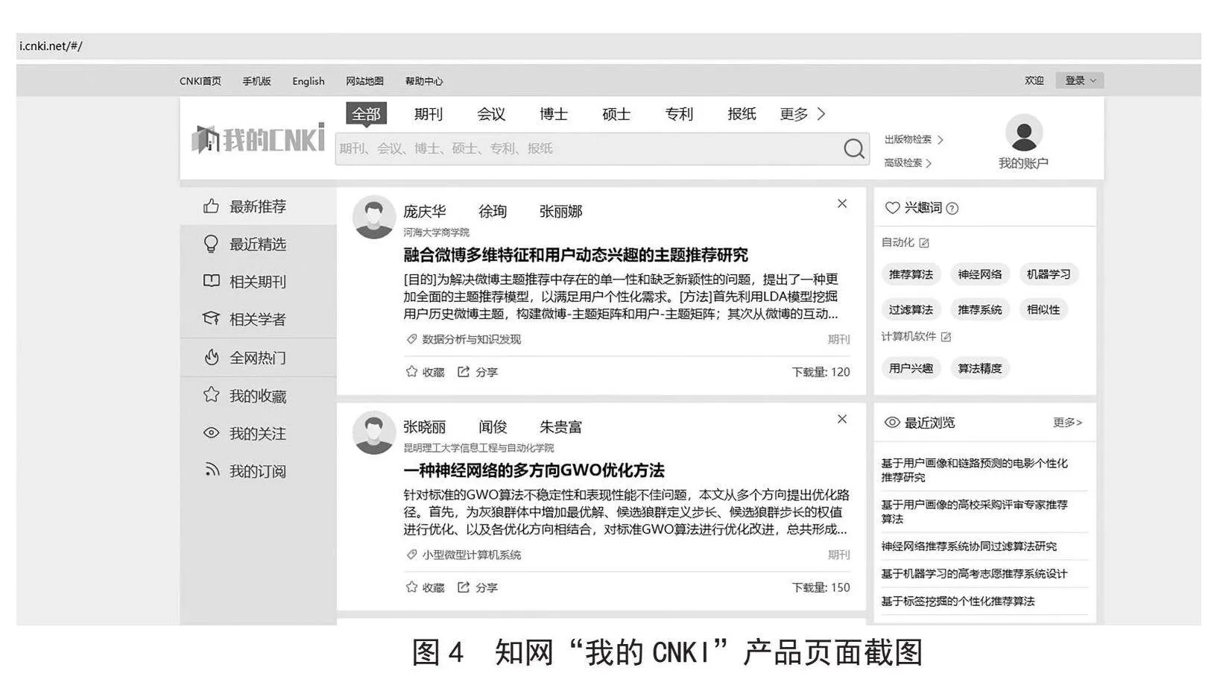Expand 更多 database categories
The height and width of the screenshot is (691, 1217).
(x=802, y=114)
